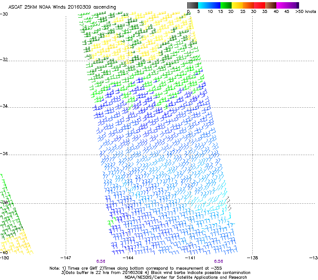
Task: Click the plot title 'ASCAT 25KM NOAA Winds 20160309 ascending'
Action: click(x=62, y=7)
